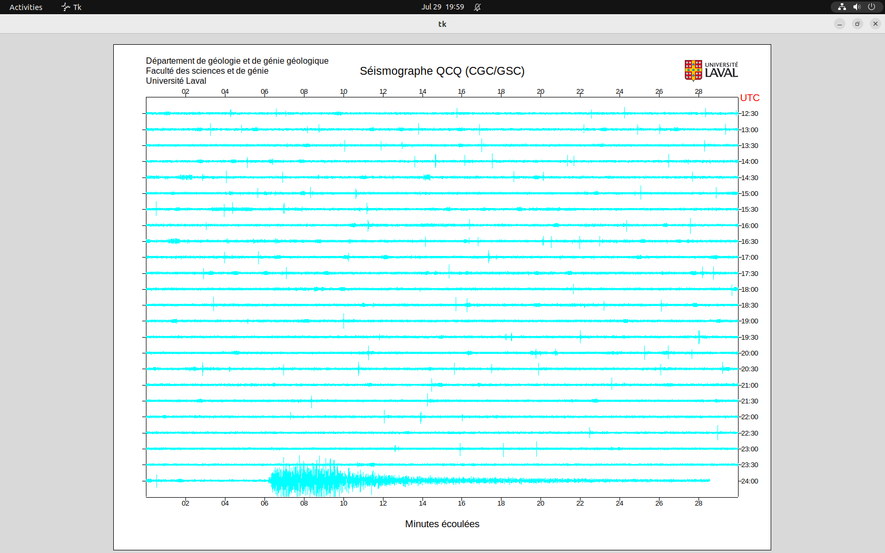Maximize the tk window
The height and width of the screenshot is (553, 885).
coord(858,24)
